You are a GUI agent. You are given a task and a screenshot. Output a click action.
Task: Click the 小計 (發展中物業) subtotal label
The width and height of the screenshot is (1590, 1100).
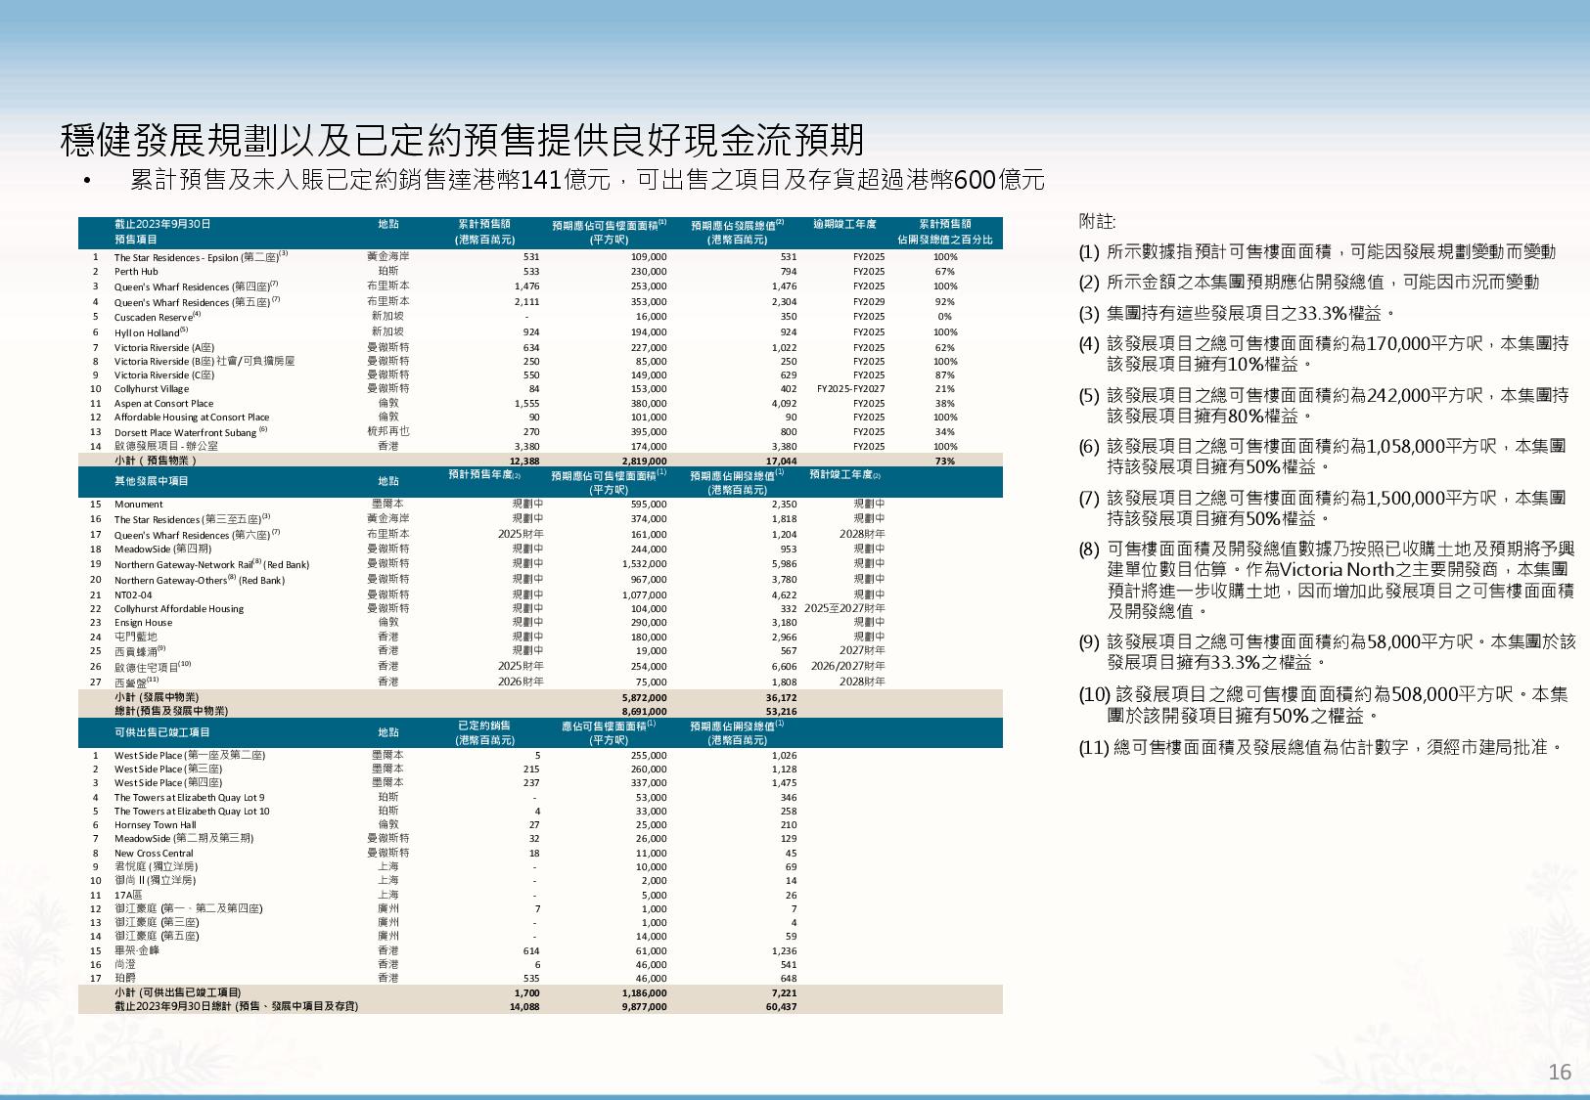156,697
